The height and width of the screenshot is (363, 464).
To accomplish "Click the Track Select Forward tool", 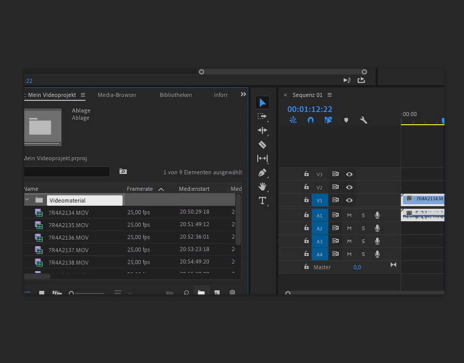I will 262,117.
